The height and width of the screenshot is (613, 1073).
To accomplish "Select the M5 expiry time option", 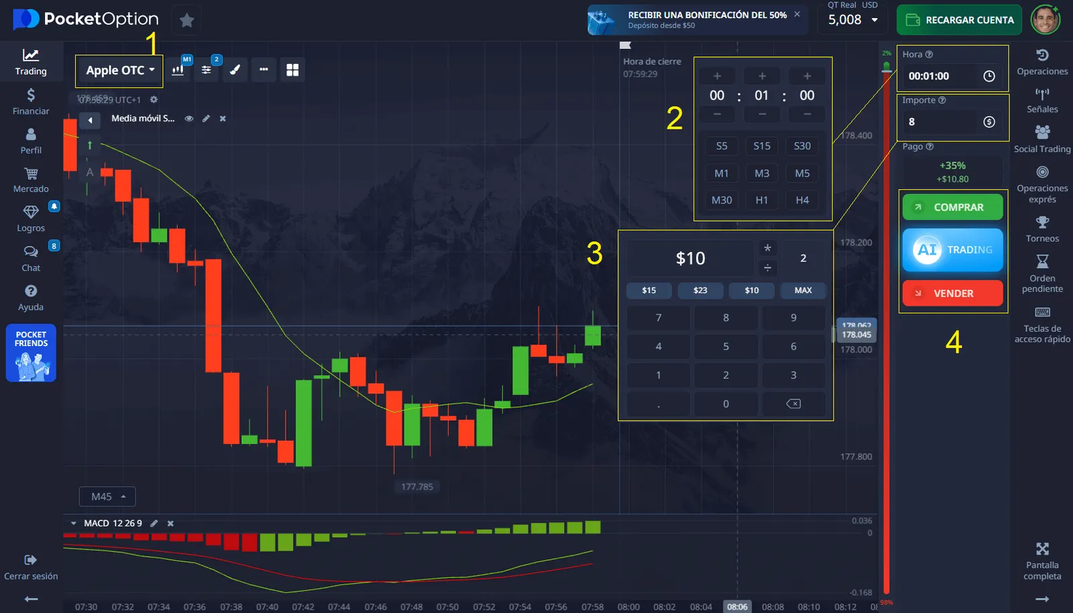I will click(802, 173).
